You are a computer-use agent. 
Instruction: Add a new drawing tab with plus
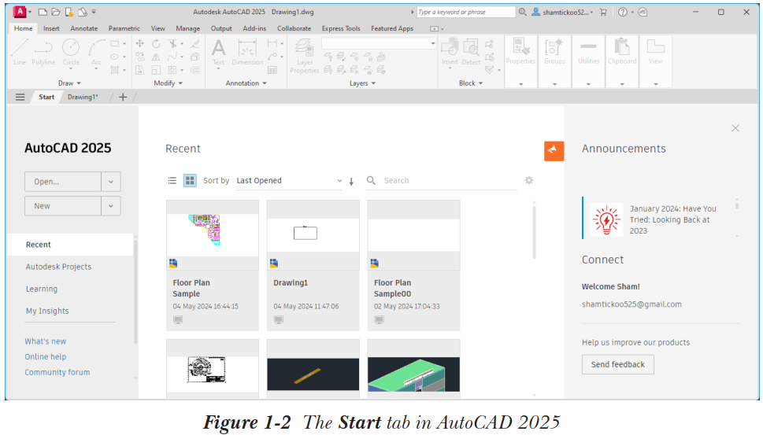click(123, 98)
